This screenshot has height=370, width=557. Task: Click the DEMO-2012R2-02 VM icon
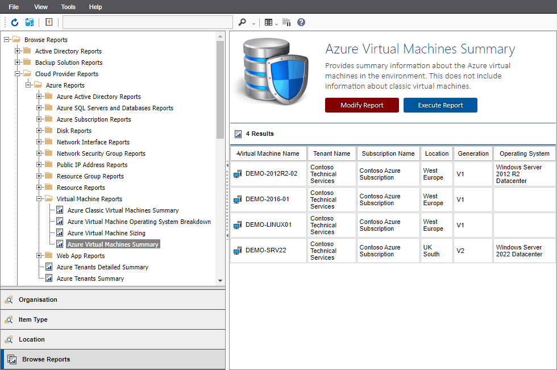pyautogui.click(x=238, y=174)
